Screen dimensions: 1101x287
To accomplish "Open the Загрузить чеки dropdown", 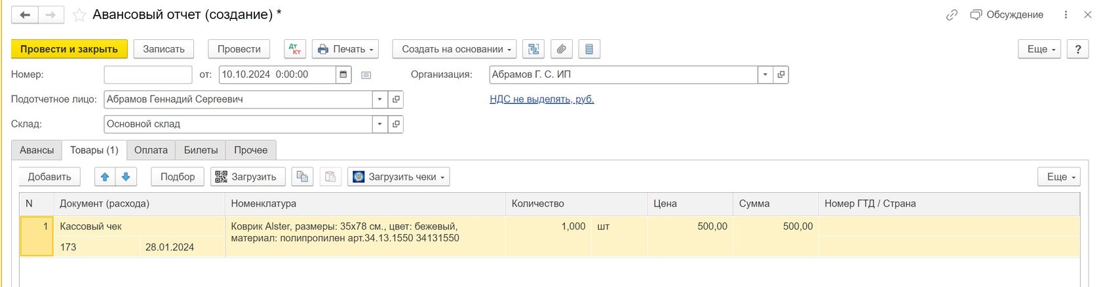I will pos(398,177).
